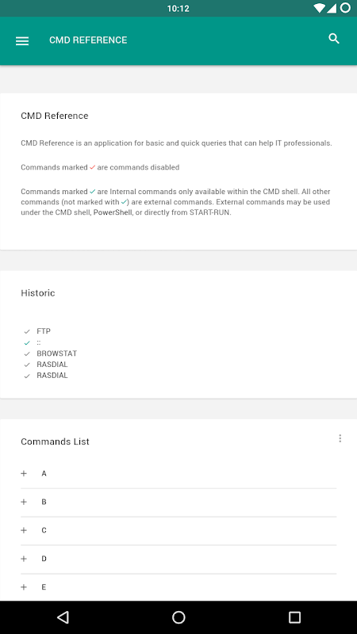Open the :: command history entry

38,342
